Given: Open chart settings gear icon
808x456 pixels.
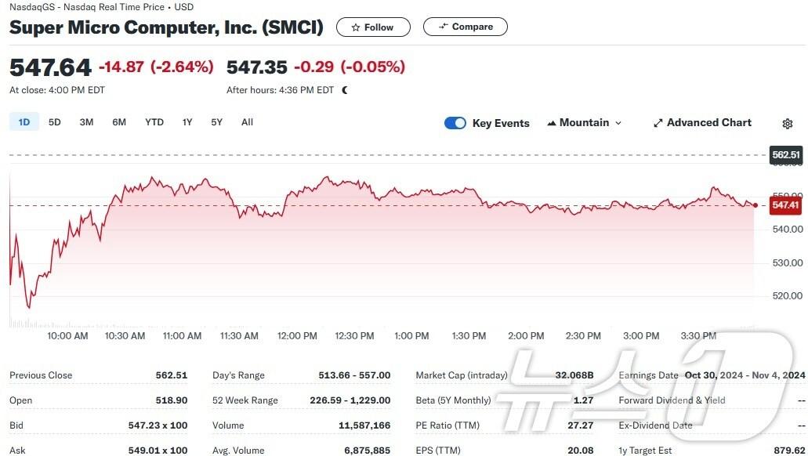Looking at the screenshot, I should tap(788, 124).
